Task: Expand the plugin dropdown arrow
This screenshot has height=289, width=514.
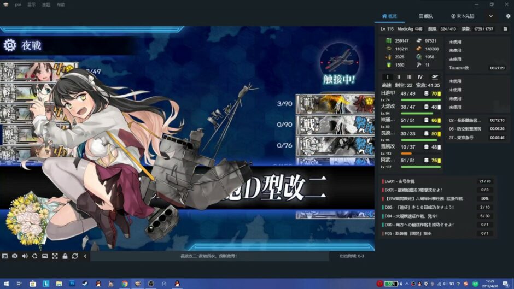Action: (x=490, y=16)
